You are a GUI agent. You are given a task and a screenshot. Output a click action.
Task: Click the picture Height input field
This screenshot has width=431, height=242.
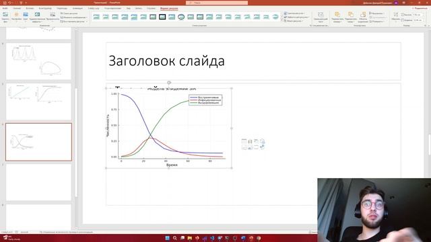pos(418,15)
